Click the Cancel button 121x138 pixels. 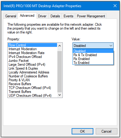coord(106,131)
